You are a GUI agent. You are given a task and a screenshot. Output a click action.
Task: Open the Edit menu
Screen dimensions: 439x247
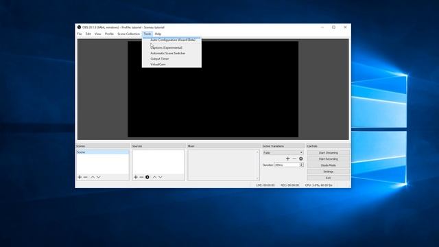point(88,34)
